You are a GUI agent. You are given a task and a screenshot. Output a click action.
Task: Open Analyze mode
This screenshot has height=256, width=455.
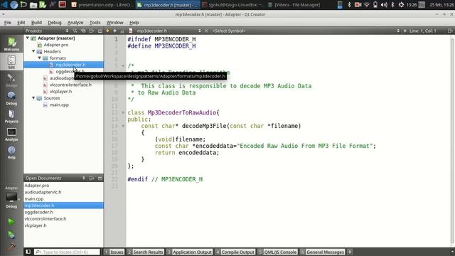coord(11,134)
